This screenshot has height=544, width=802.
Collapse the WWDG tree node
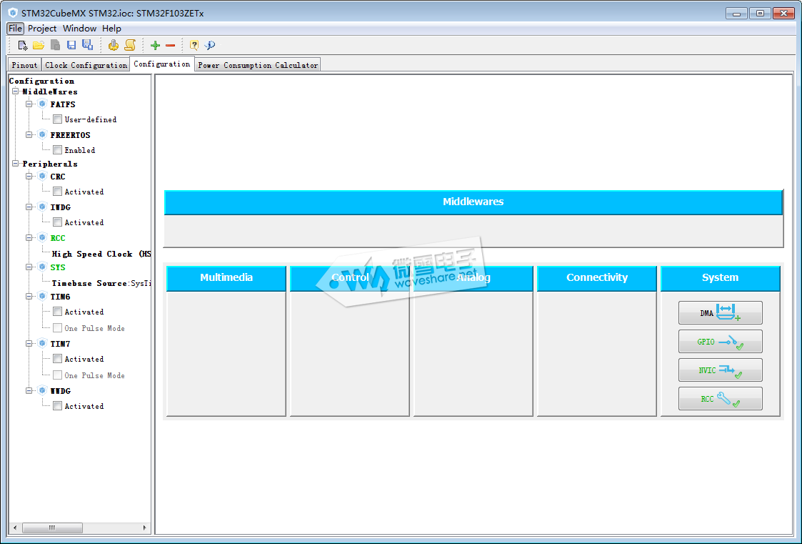pos(29,390)
